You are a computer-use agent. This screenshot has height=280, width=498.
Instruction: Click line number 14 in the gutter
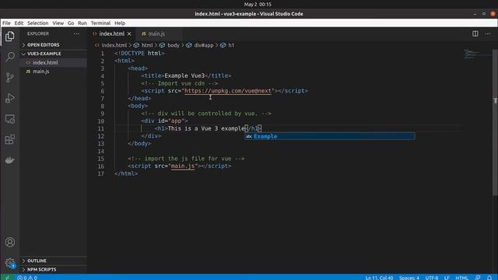[x=101, y=151]
